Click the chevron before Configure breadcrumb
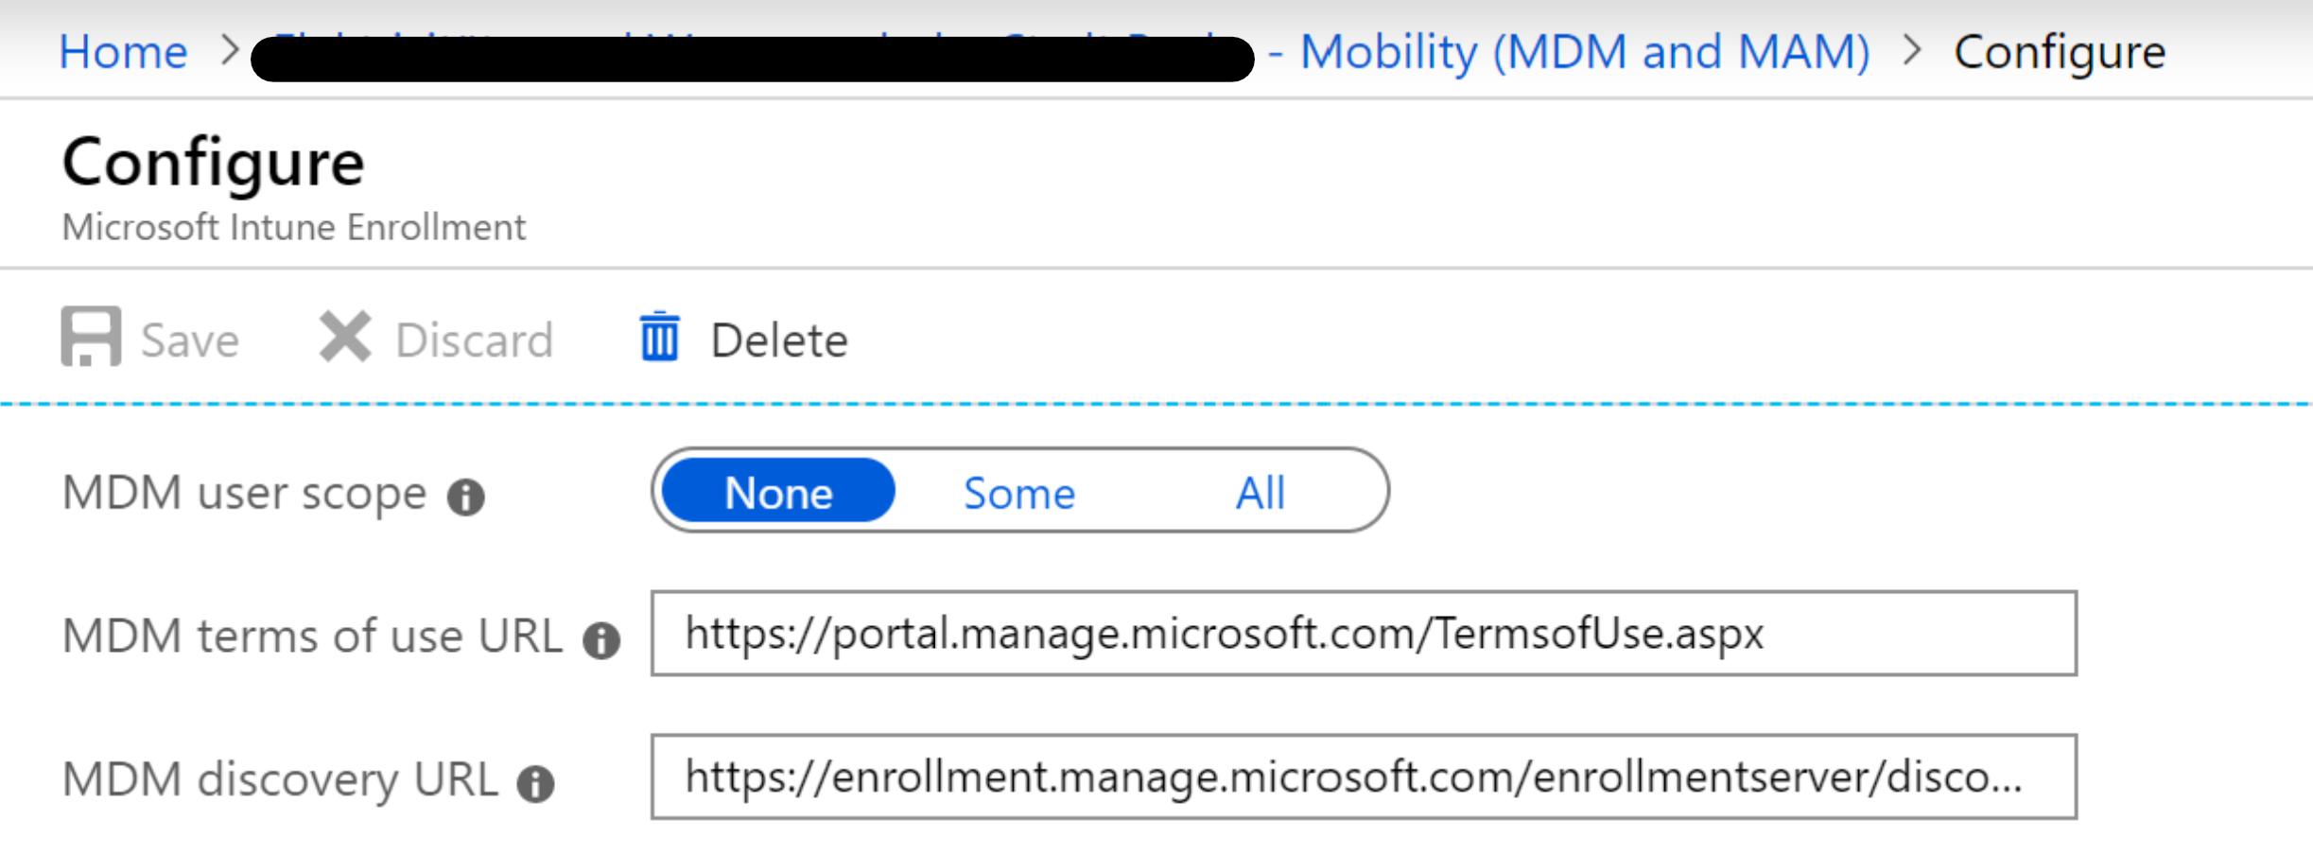The height and width of the screenshot is (855, 2313). 1912,50
